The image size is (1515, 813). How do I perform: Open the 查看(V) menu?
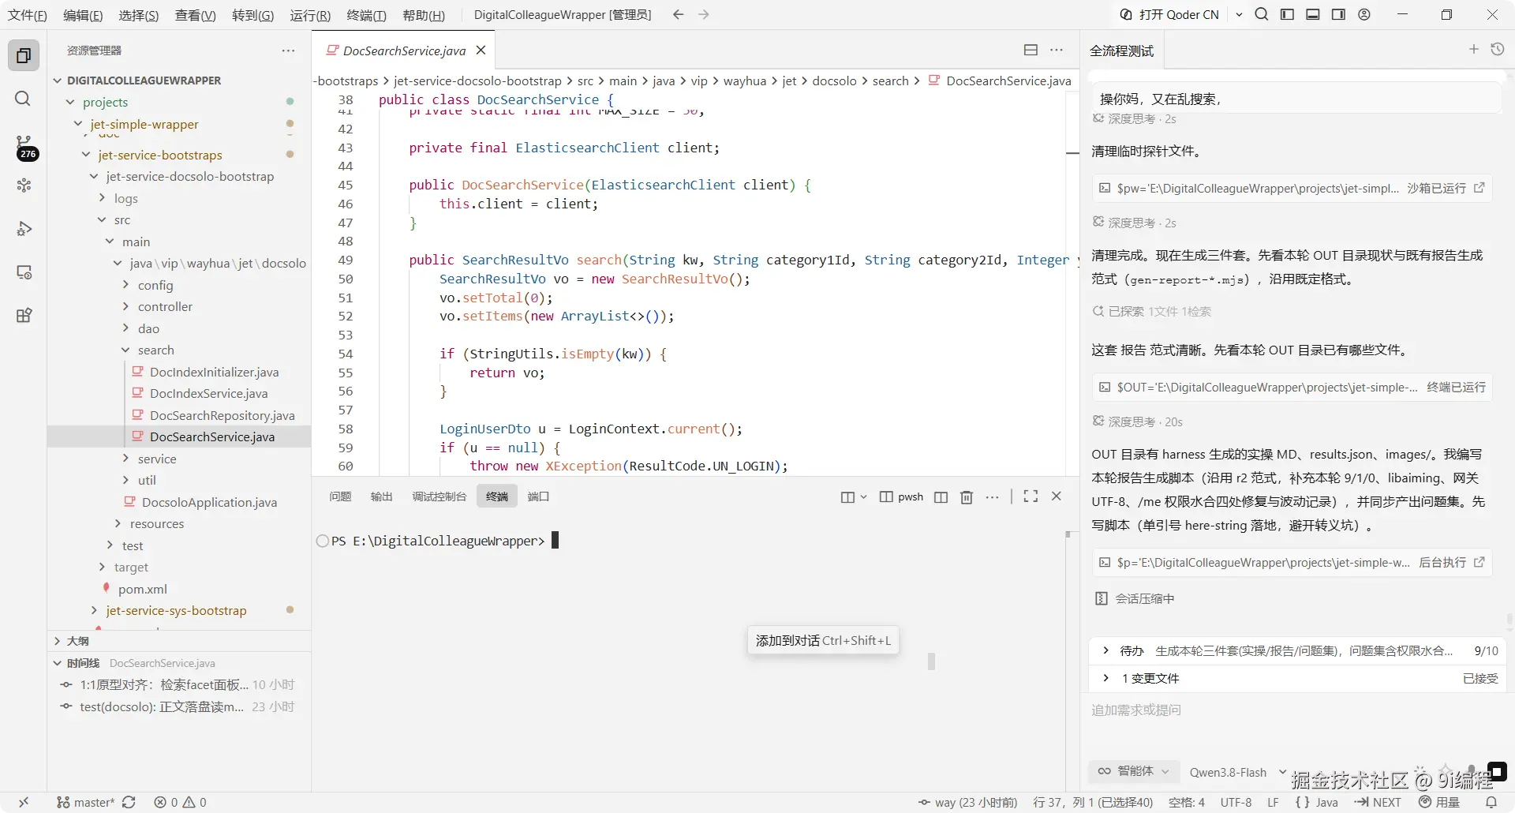tap(195, 15)
